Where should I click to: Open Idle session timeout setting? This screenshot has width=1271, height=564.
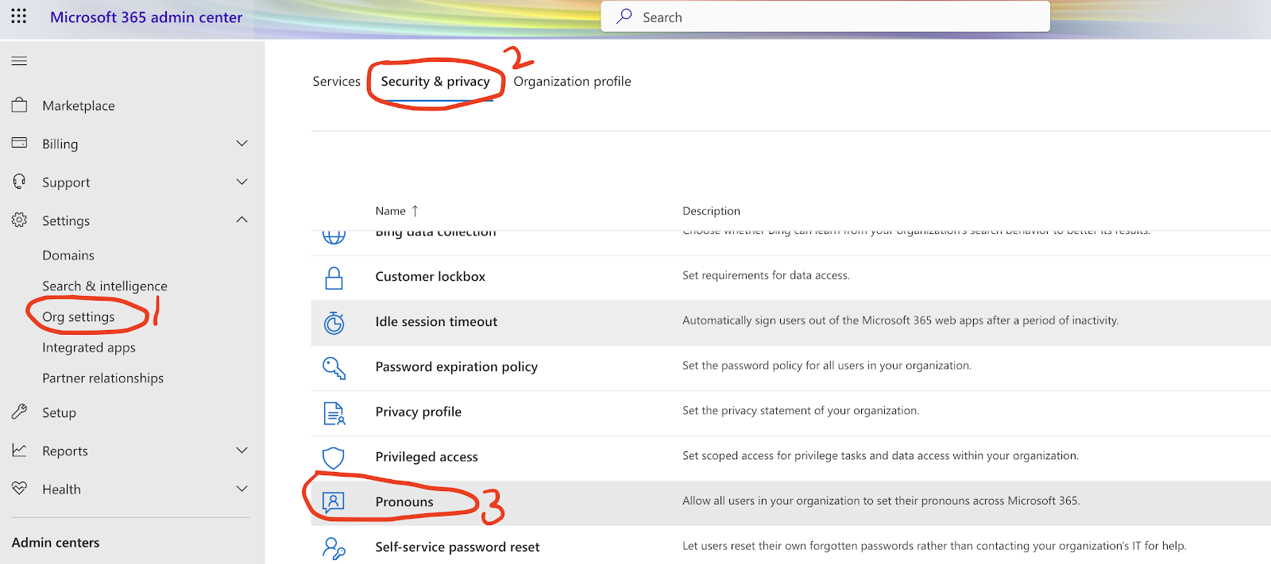click(436, 321)
